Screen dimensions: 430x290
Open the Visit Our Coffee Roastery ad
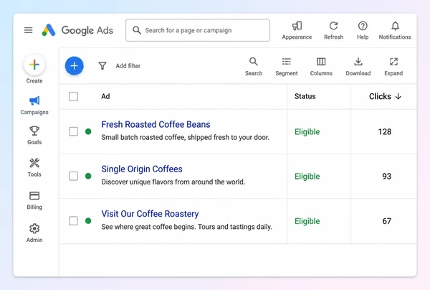150,214
